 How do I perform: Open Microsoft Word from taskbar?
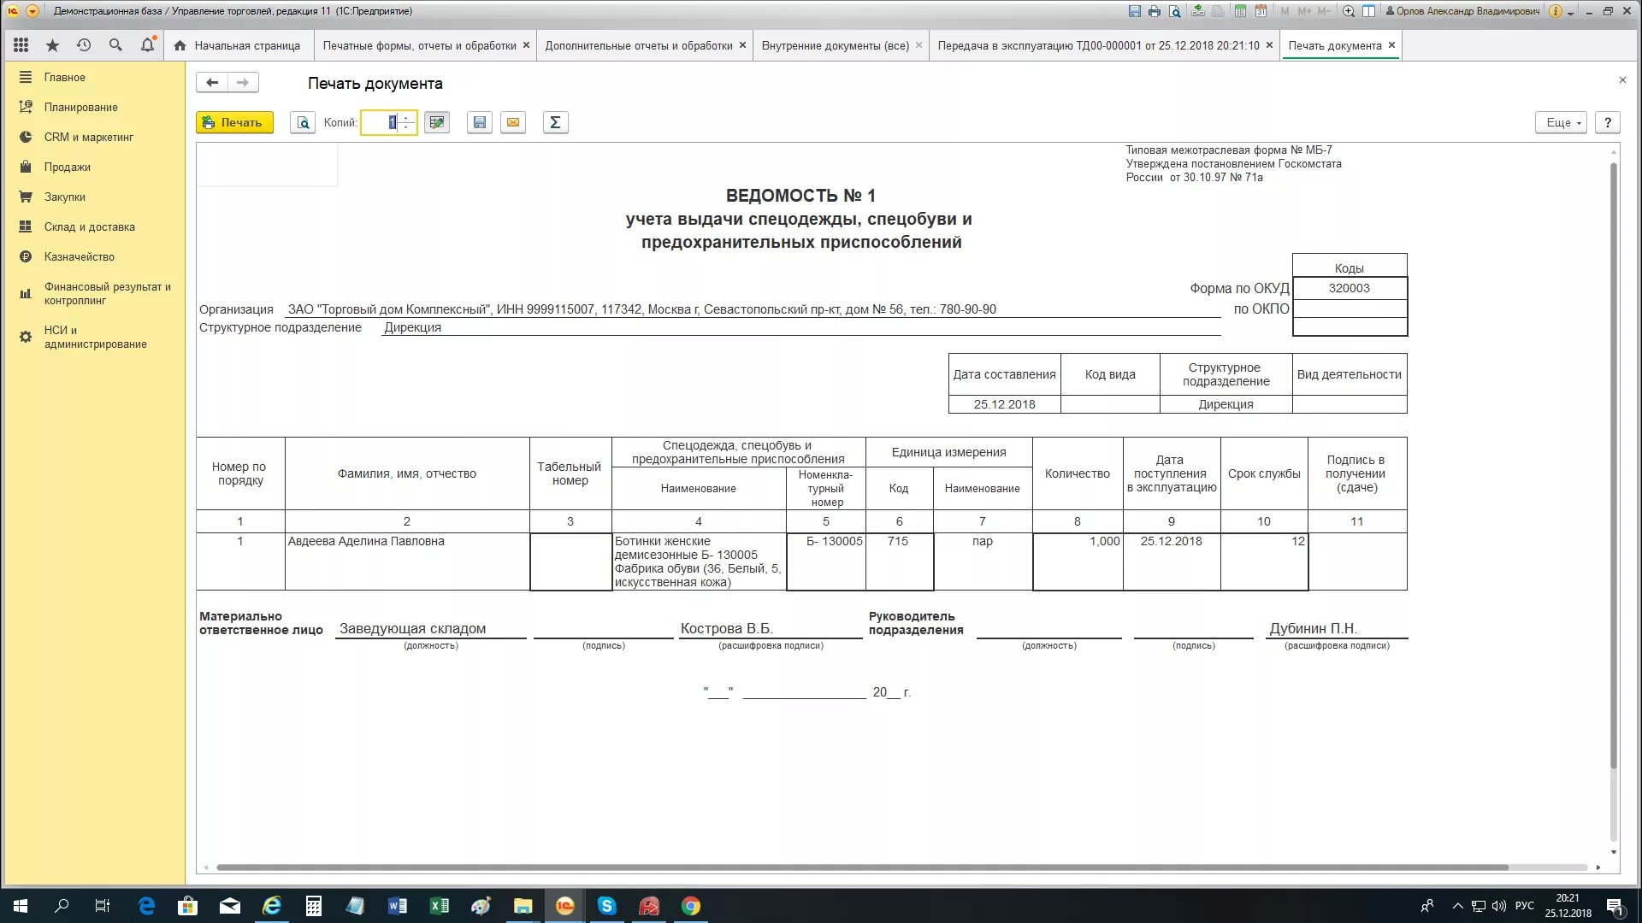click(x=398, y=906)
